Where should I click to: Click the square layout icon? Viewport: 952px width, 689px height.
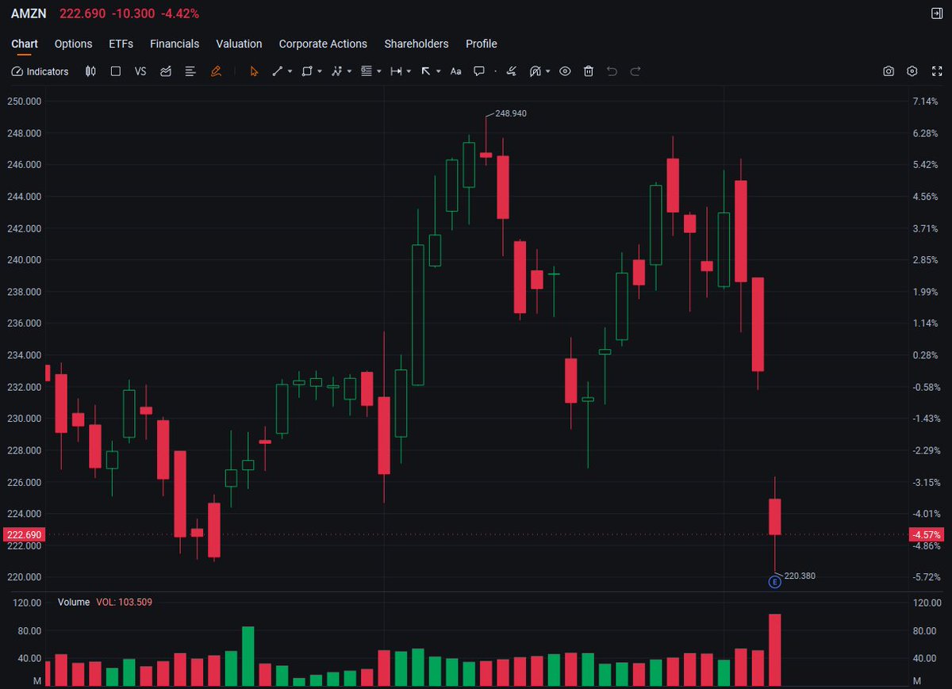point(116,71)
